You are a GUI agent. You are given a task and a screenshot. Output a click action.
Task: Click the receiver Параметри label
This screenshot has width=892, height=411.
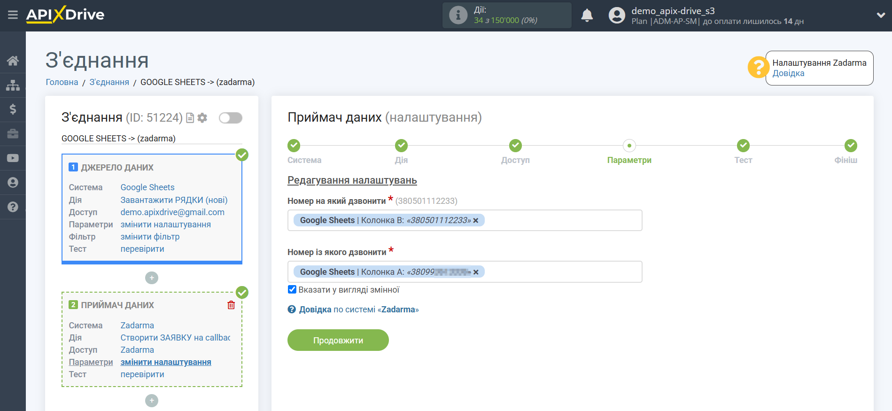[91, 362]
